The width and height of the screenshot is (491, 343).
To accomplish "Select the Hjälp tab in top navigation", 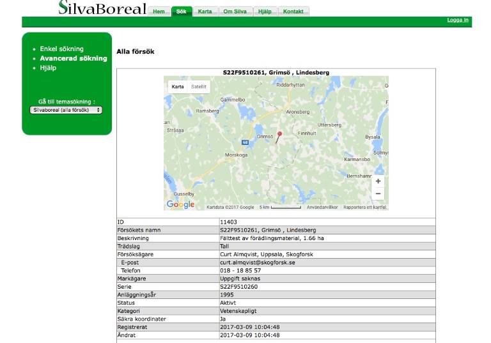I will coord(265,11).
